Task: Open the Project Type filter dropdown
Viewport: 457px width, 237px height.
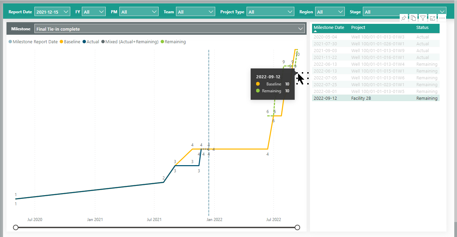Action: 270,12
